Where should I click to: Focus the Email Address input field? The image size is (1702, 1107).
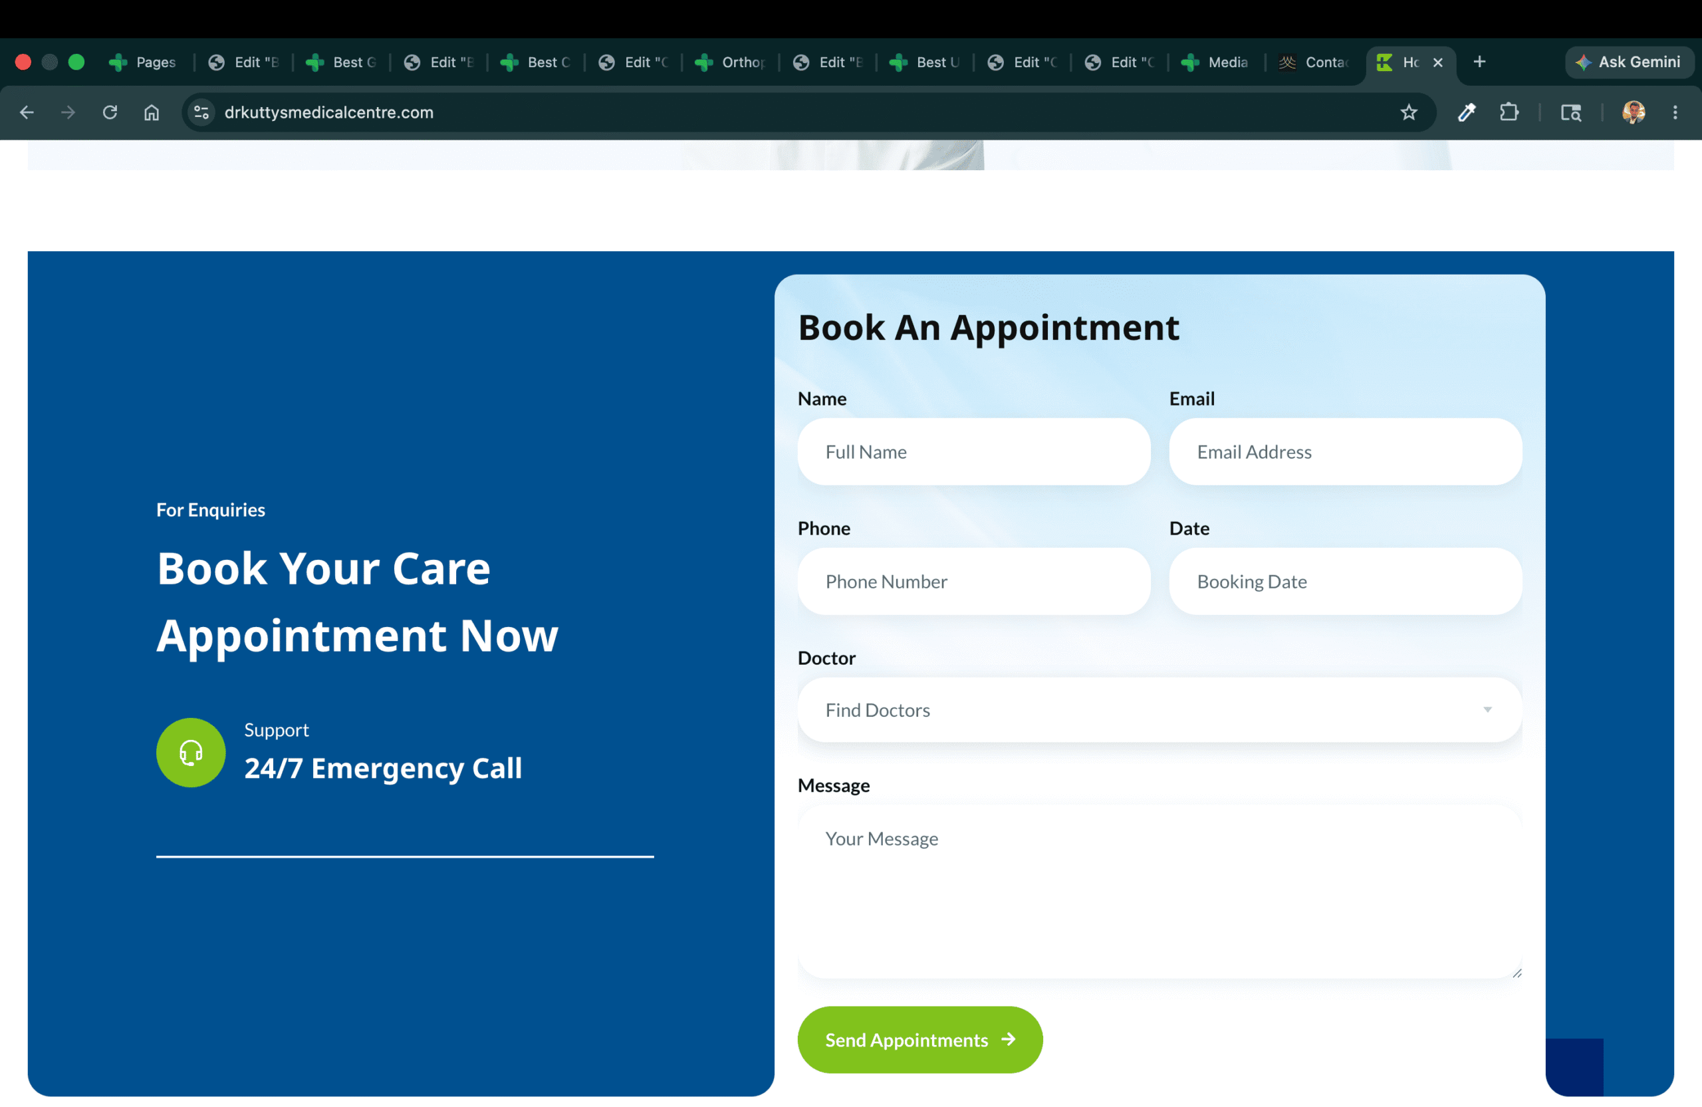pos(1345,452)
